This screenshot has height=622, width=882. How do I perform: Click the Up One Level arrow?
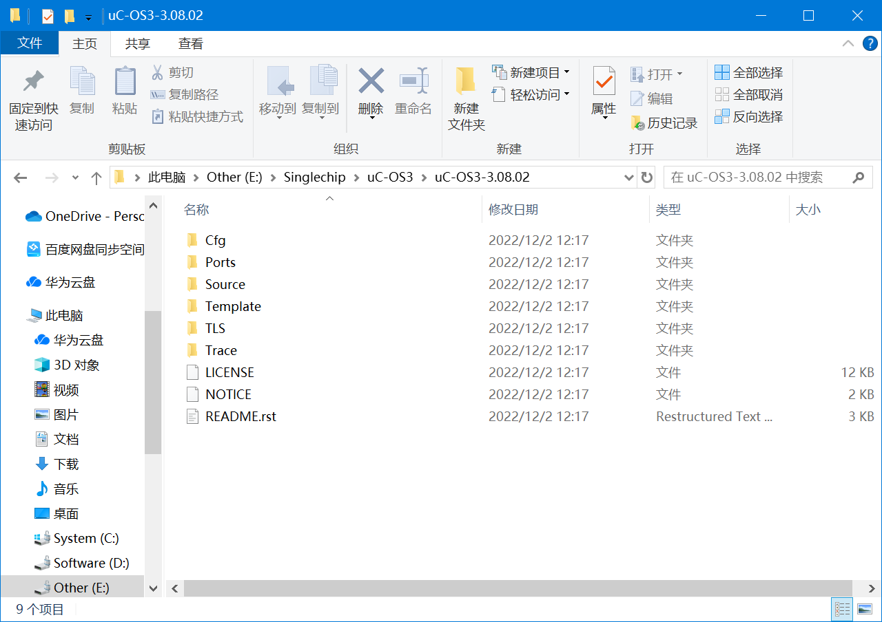[x=96, y=178]
